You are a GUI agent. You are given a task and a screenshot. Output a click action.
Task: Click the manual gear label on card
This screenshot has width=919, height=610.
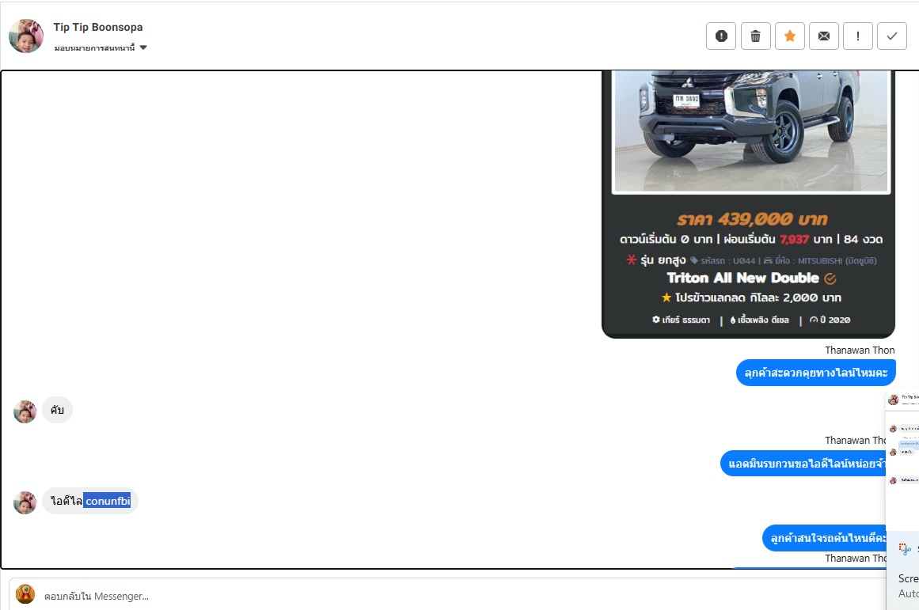coord(681,320)
